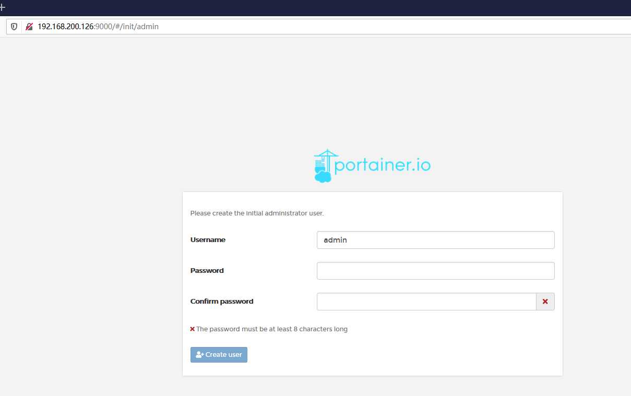Viewport: 631px width, 396px height.
Task: Click the Password label
Action: pos(207,271)
